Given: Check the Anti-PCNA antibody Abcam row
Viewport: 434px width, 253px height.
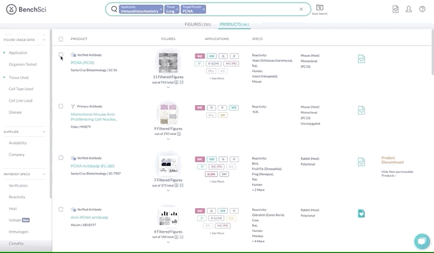Looking at the screenshot, I should point(61,210).
